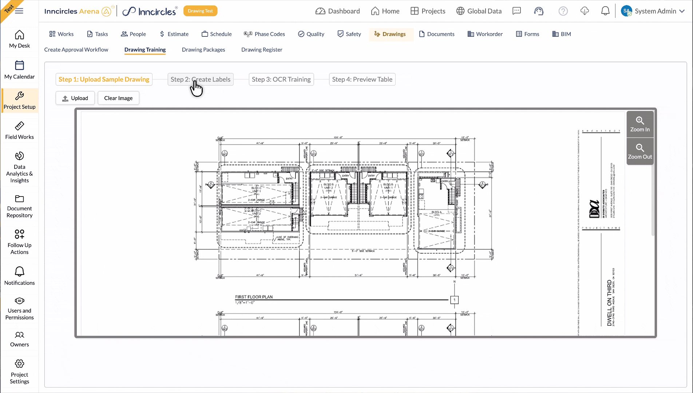This screenshot has width=693, height=393.
Task: Click the Drawing Test project badge
Action: coord(200,11)
